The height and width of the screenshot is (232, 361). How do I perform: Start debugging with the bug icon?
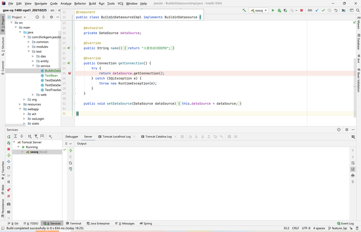(279, 10)
